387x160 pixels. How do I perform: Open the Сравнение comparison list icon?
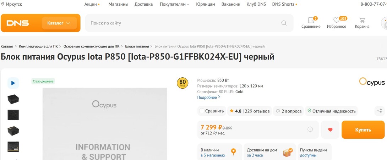click(x=311, y=21)
